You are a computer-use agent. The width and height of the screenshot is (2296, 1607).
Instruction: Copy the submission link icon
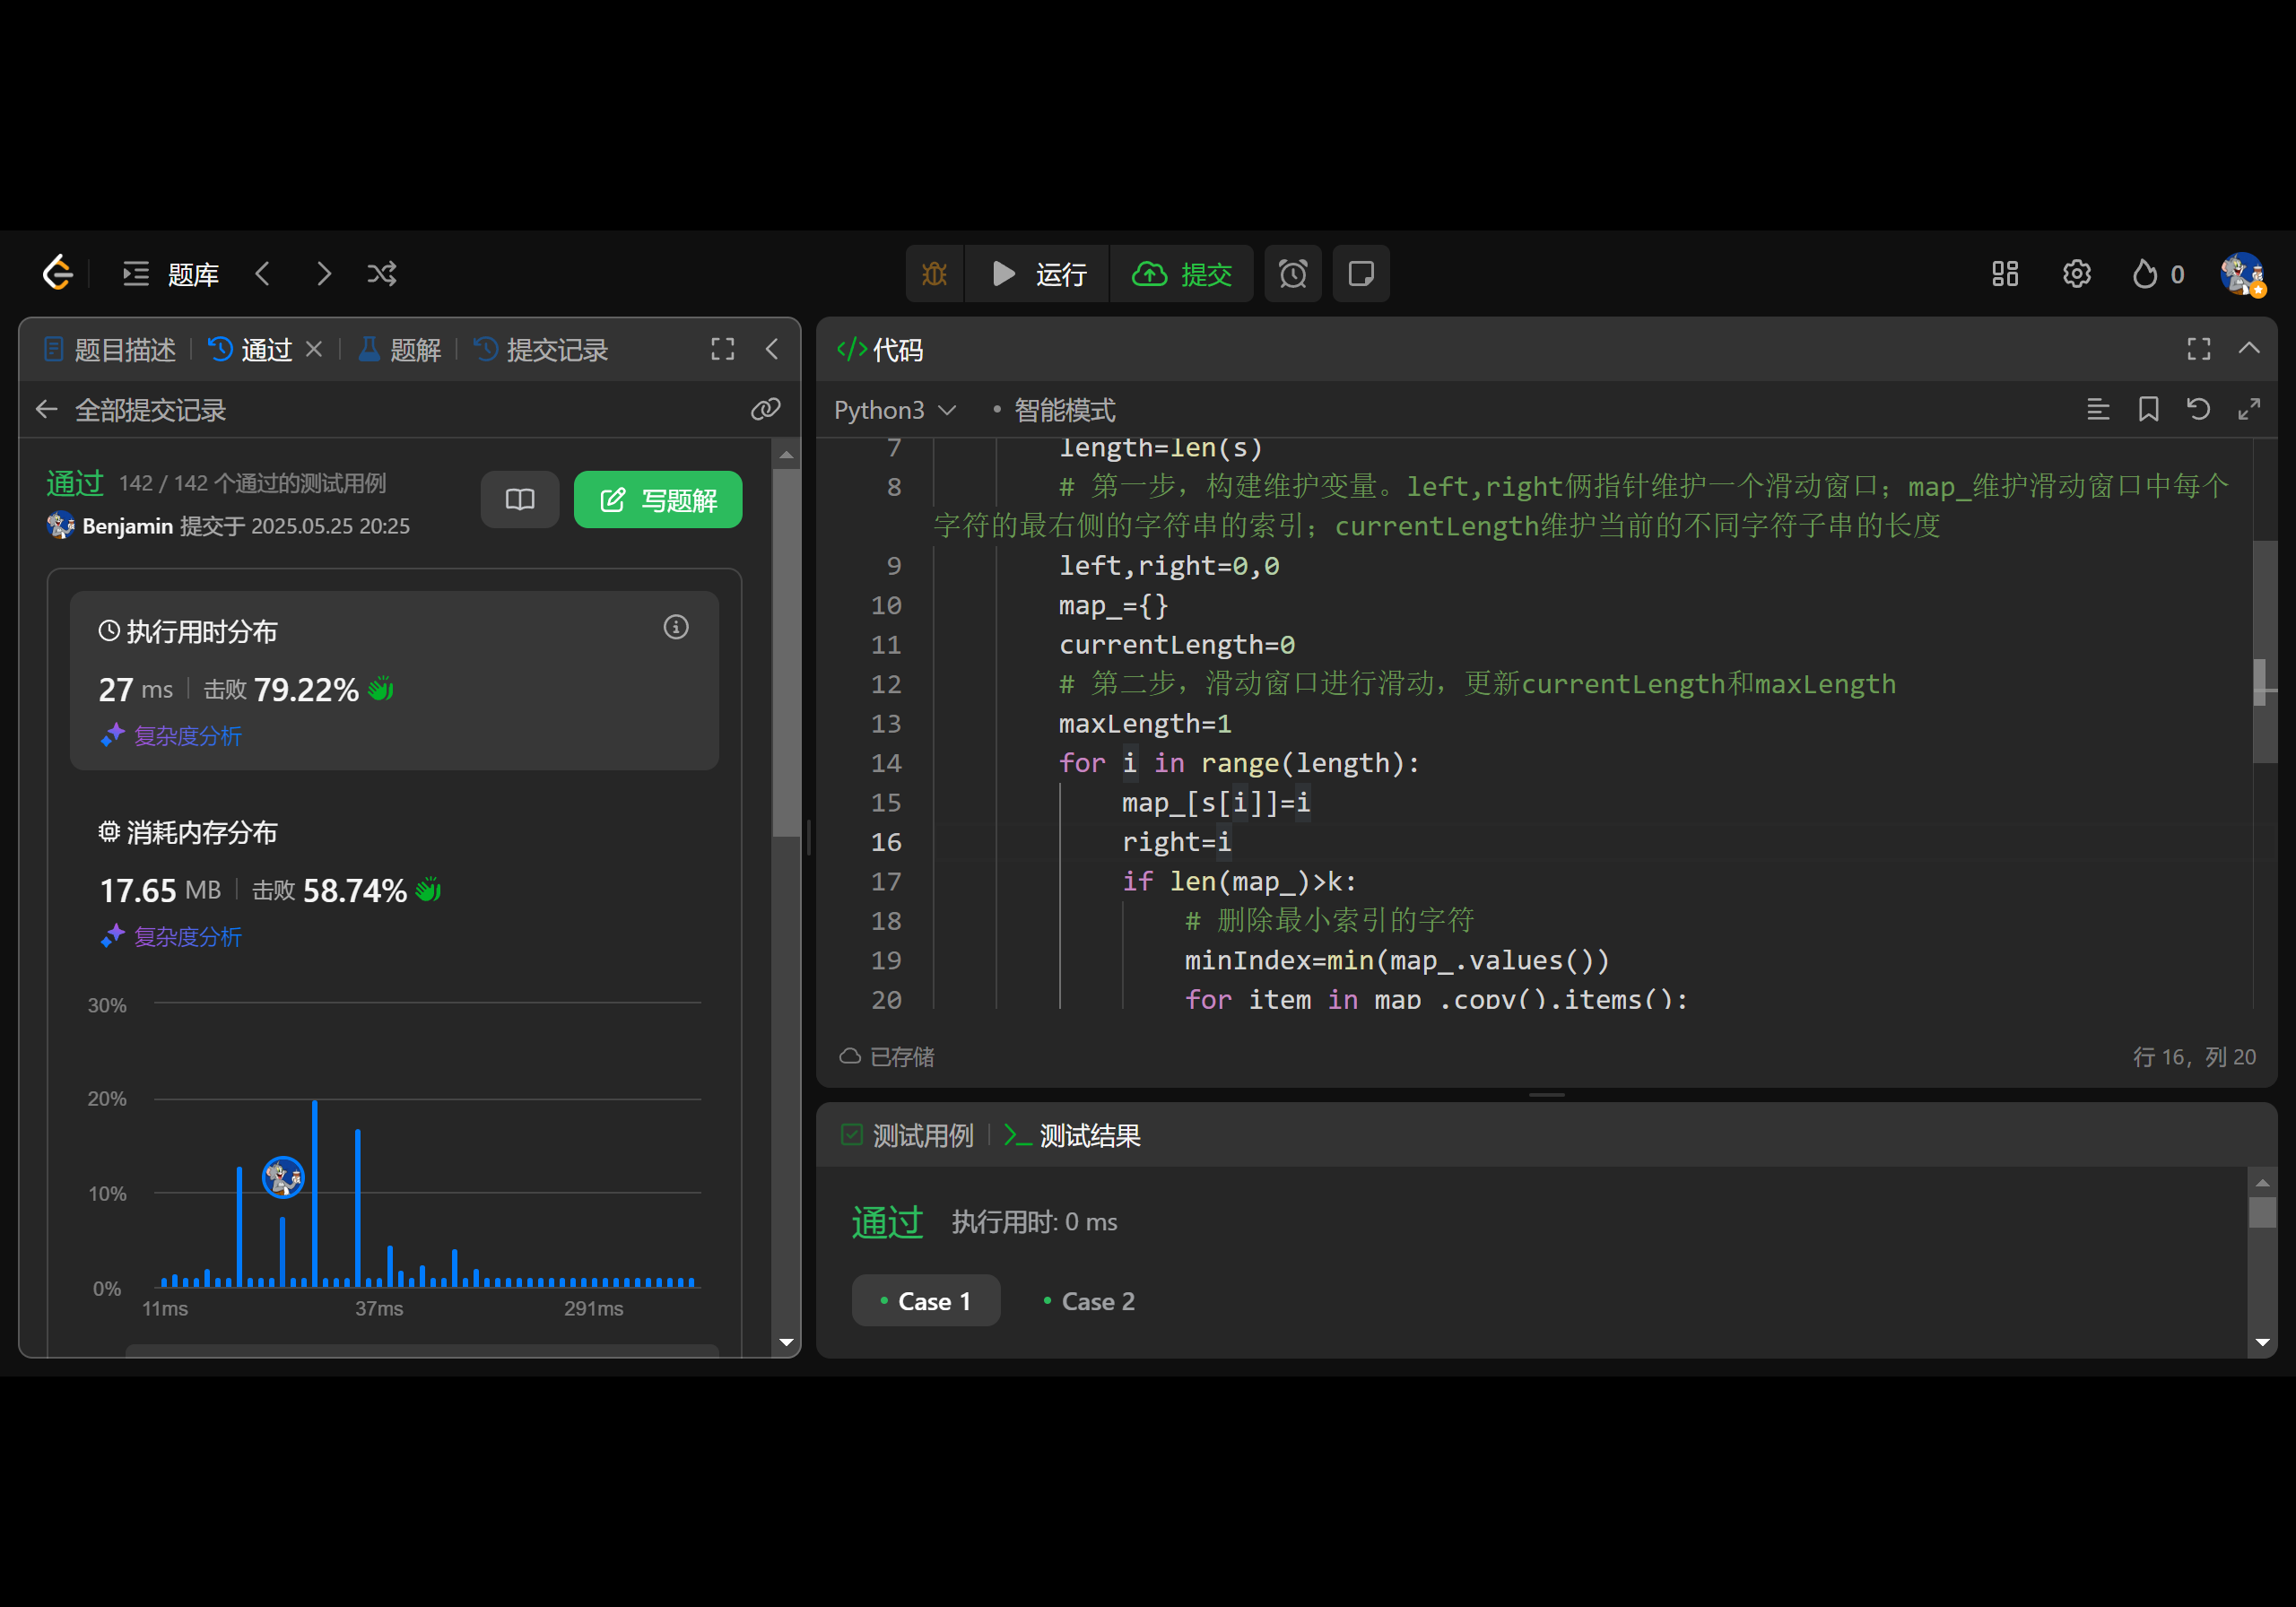pyautogui.click(x=765, y=410)
